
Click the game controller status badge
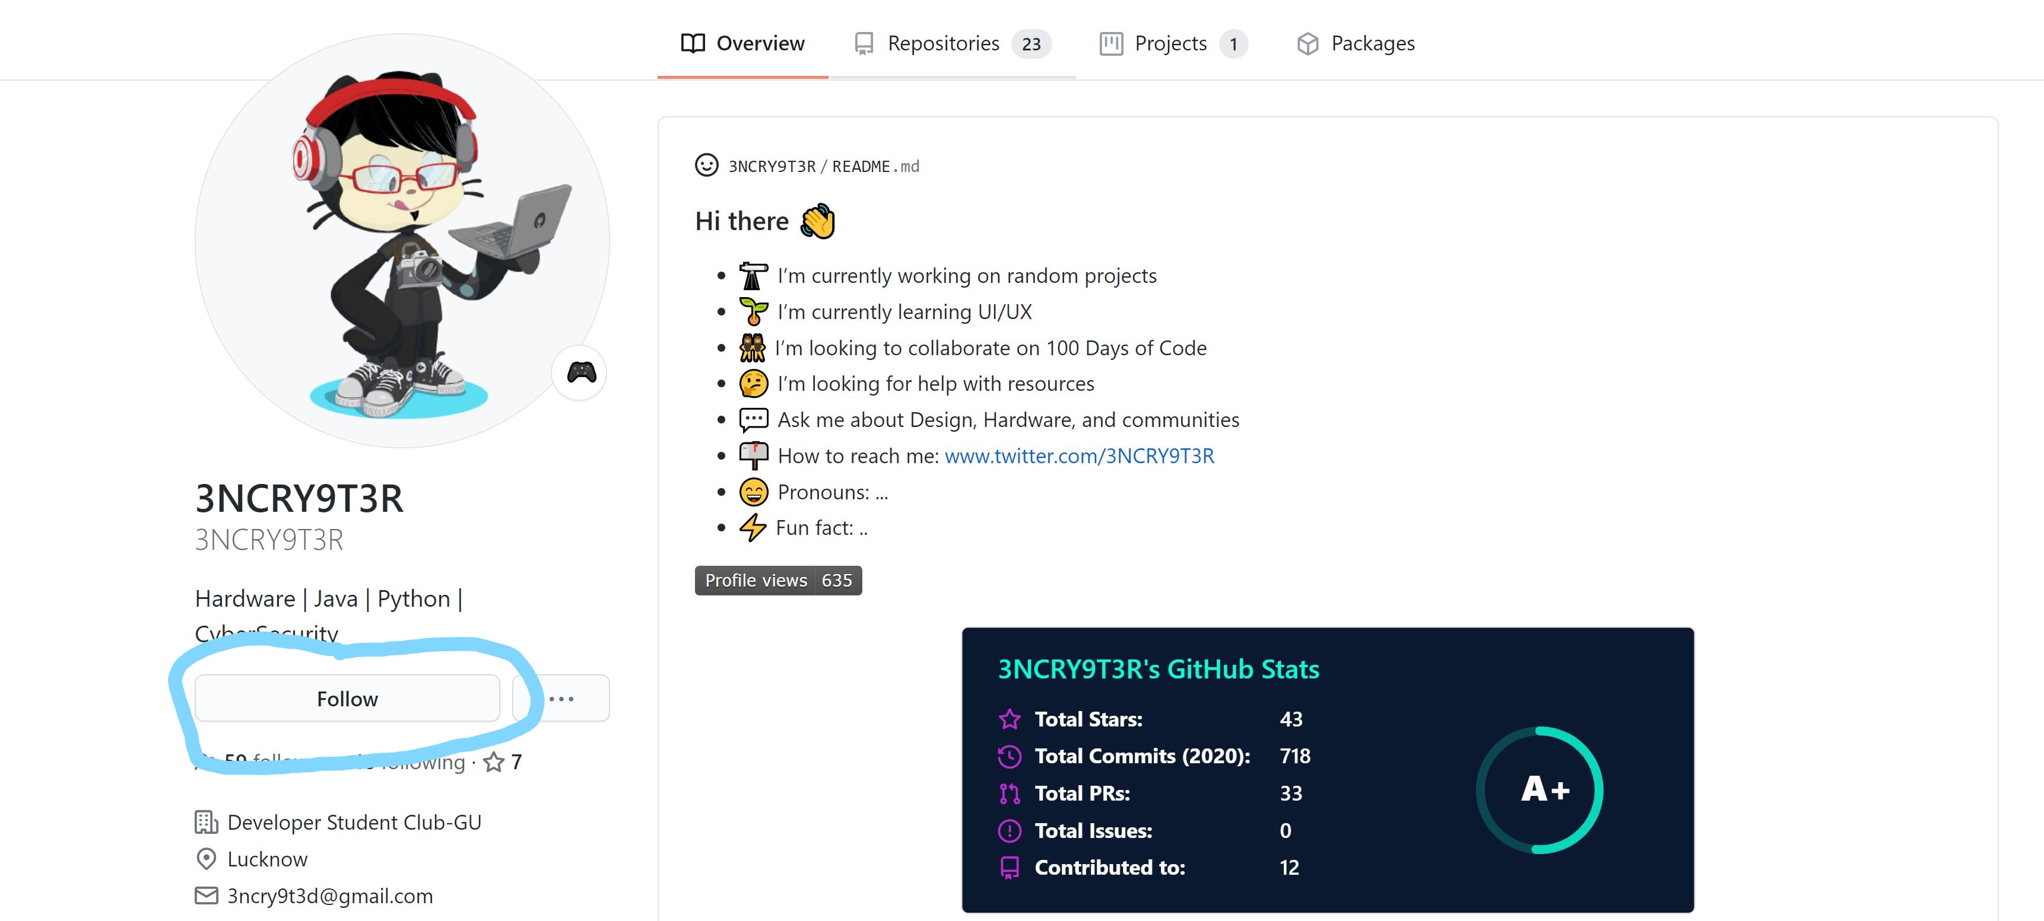pos(581,372)
